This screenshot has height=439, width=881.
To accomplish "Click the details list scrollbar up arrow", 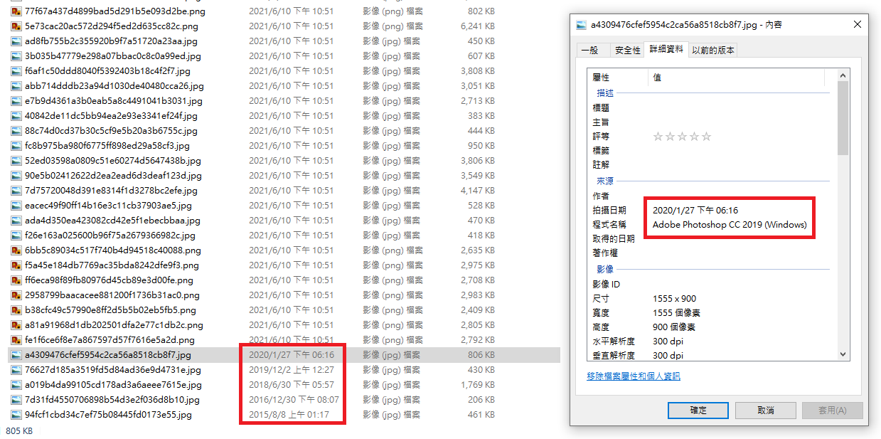I will (843, 75).
